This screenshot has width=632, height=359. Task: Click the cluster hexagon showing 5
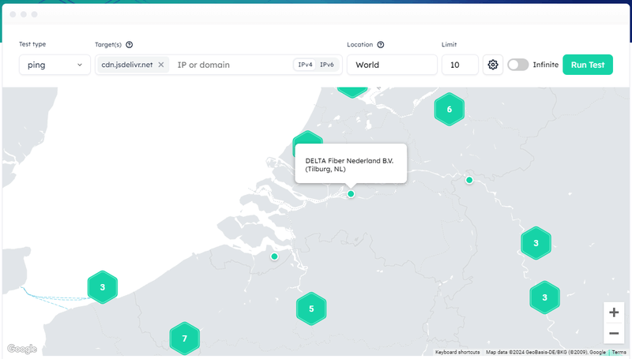pos(311,309)
